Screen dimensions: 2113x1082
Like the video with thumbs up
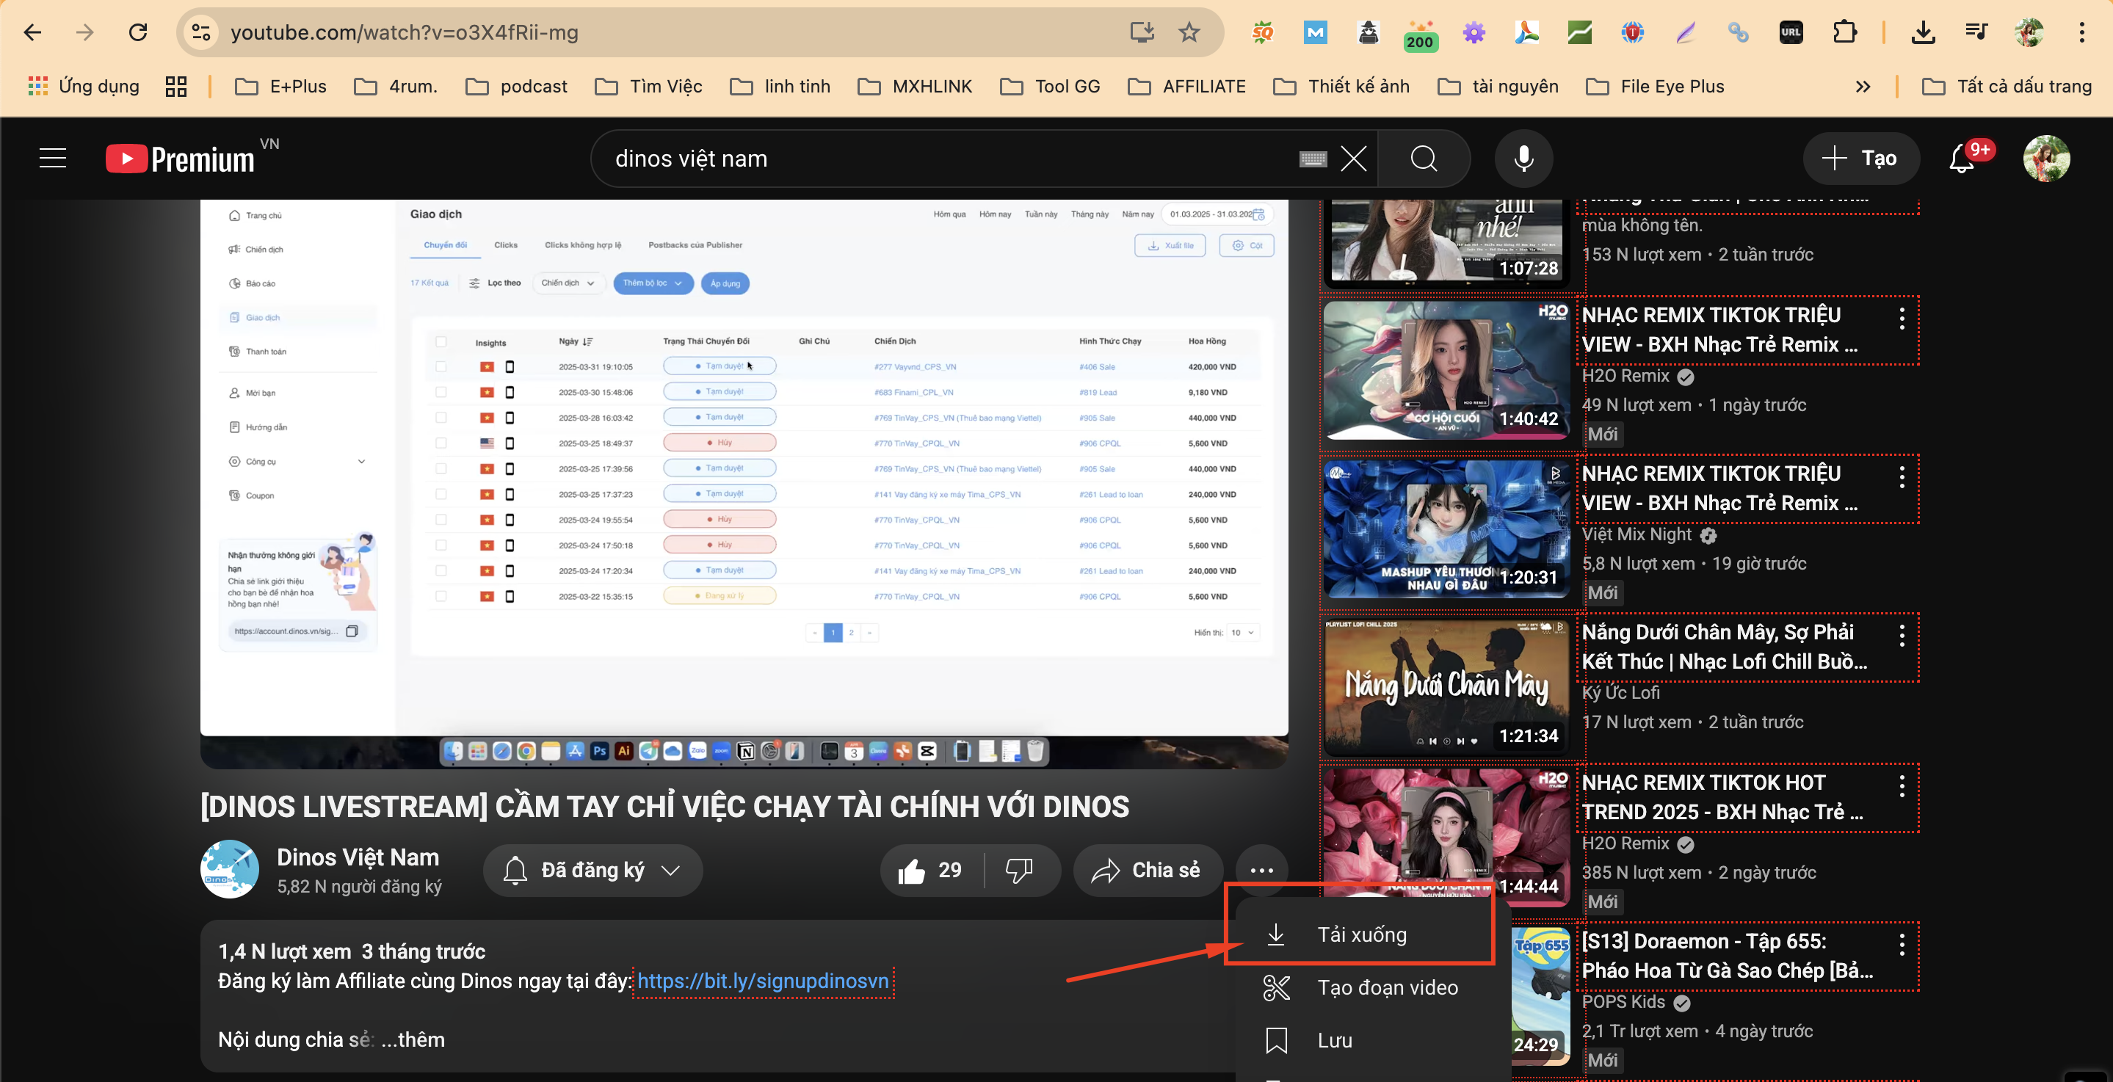[x=931, y=871]
